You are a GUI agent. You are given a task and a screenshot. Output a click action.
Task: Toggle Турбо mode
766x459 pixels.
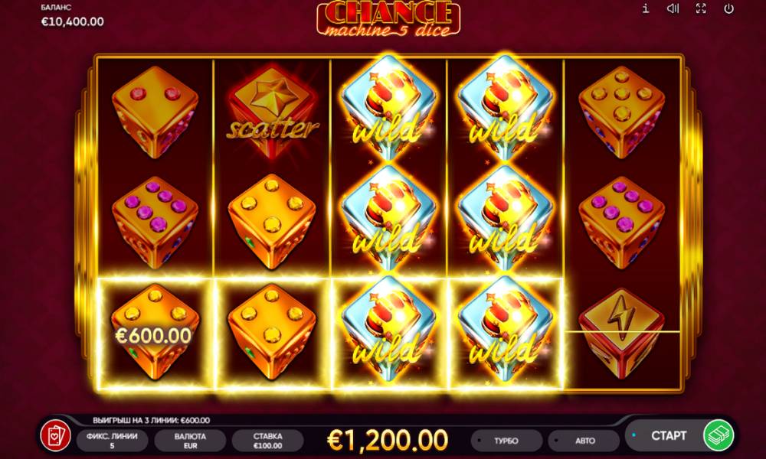point(506,441)
